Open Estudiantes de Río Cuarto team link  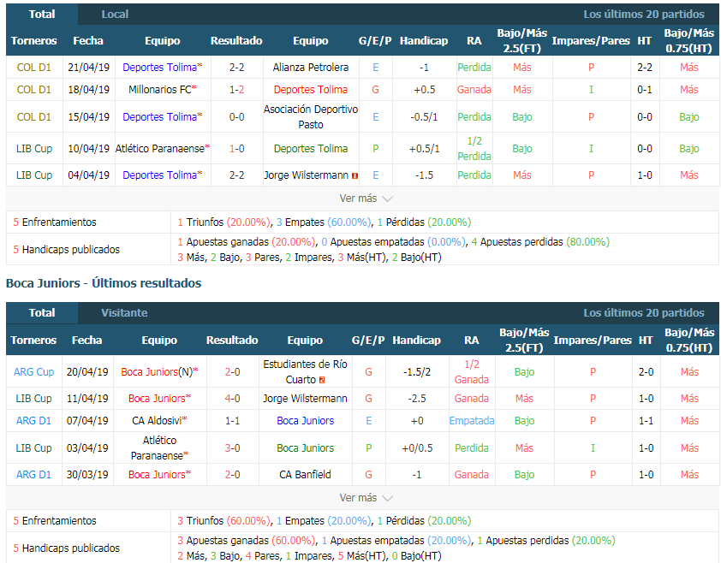click(305, 372)
